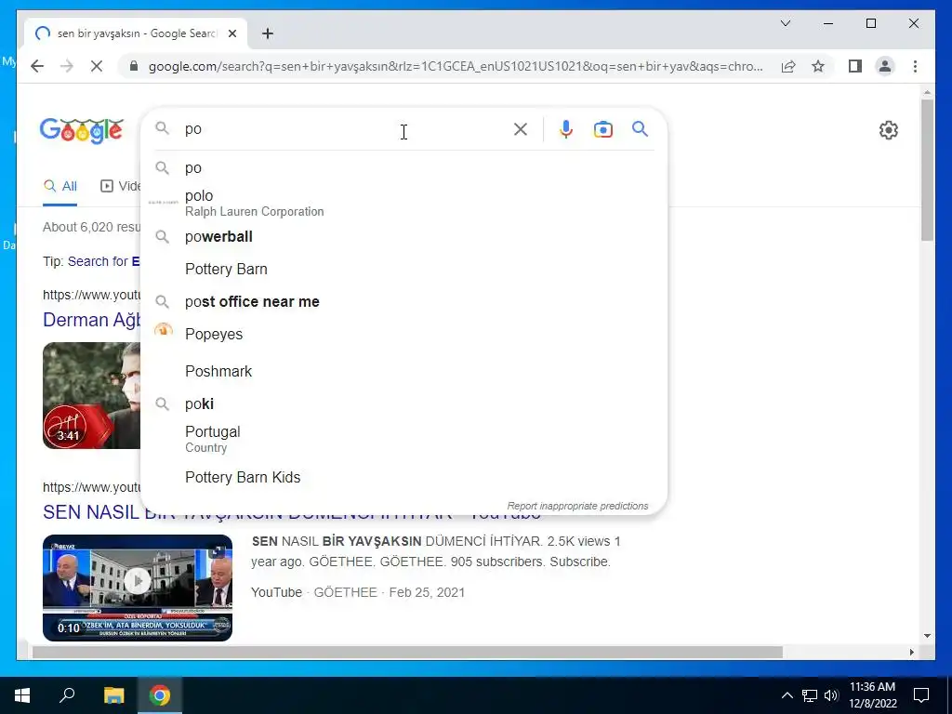Click the Chrome taskbar icon
Viewport: 952px width, 714px height.
coord(160,695)
